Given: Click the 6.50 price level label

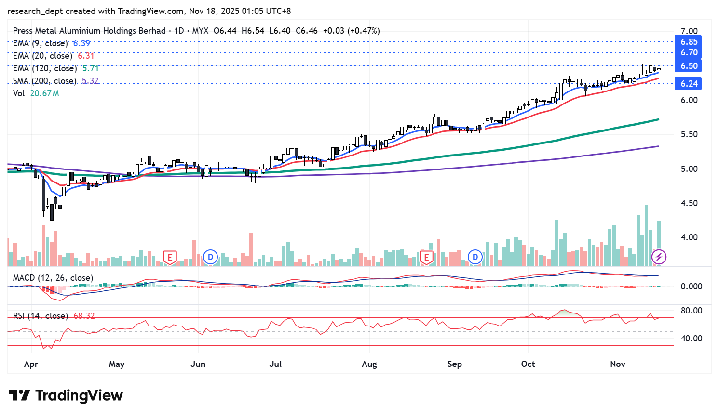Looking at the screenshot, I should point(689,66).
